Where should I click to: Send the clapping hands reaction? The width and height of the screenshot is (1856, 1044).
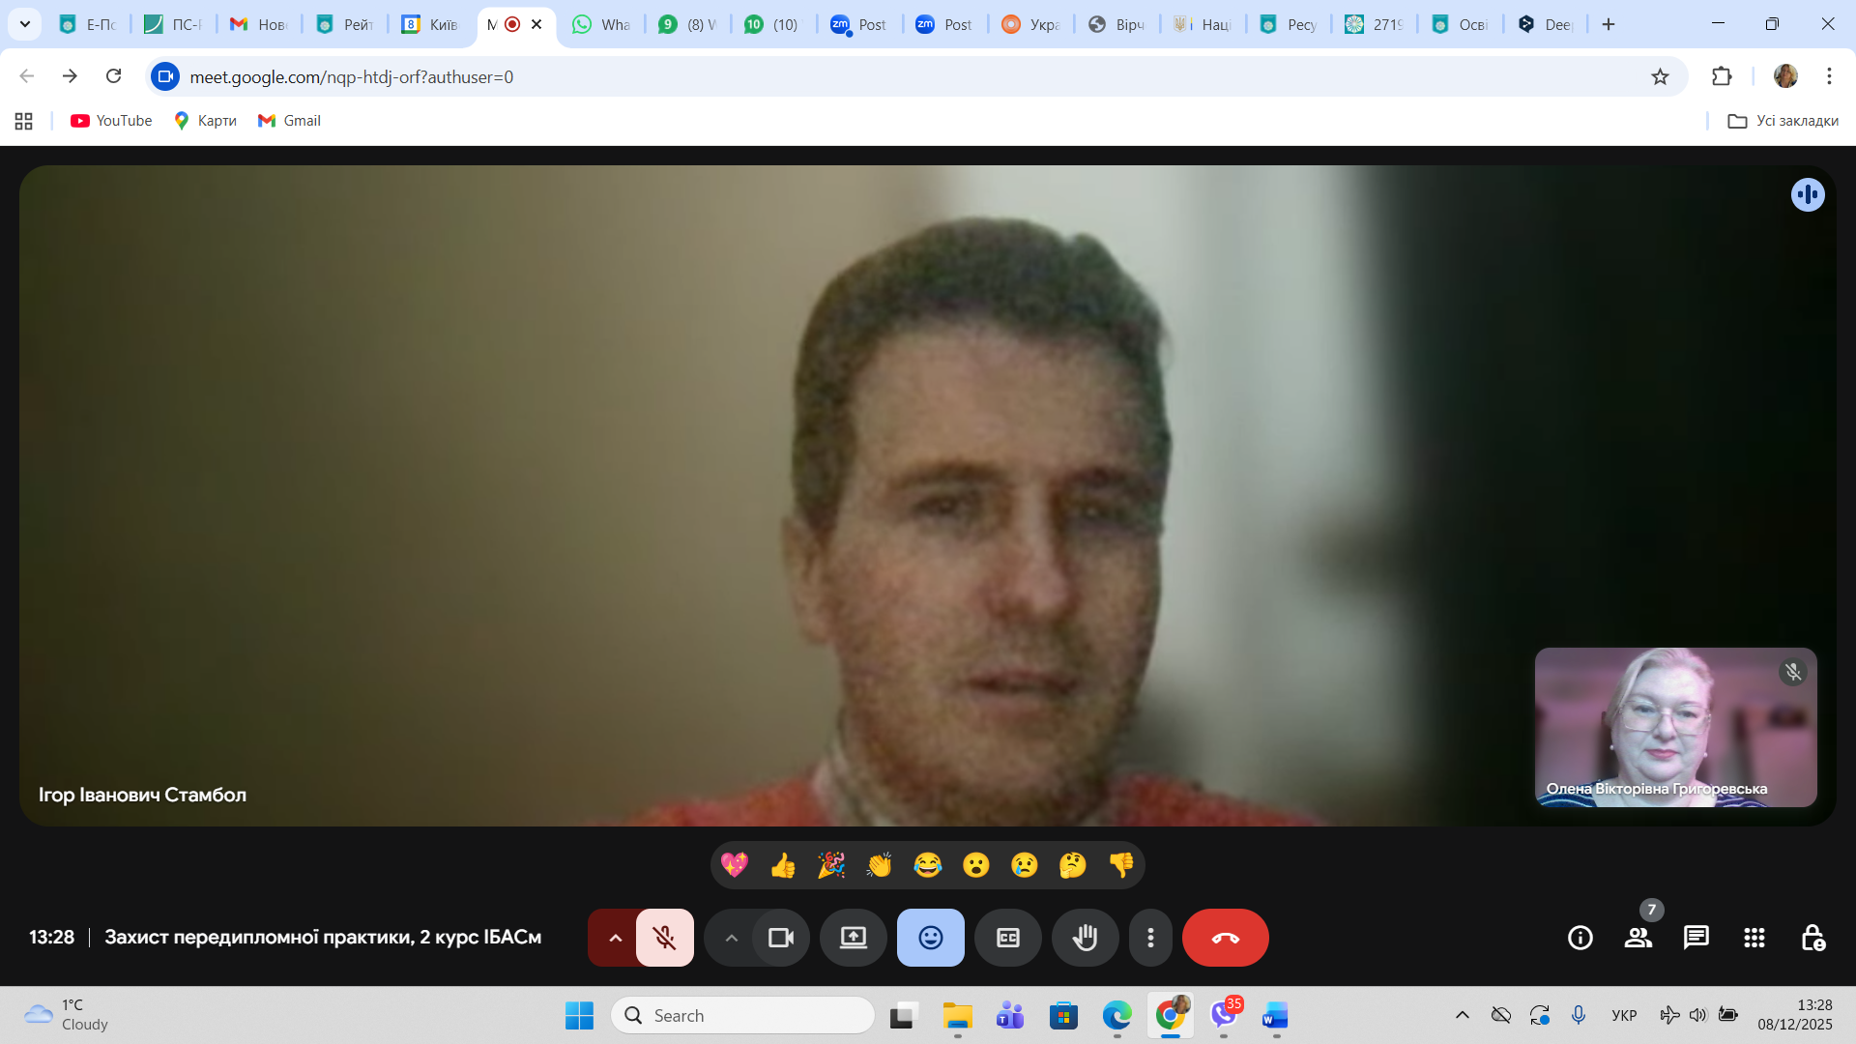[879, 865]
